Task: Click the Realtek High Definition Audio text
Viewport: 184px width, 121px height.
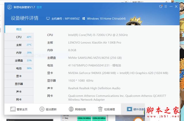Action: (x=94, y=88)
